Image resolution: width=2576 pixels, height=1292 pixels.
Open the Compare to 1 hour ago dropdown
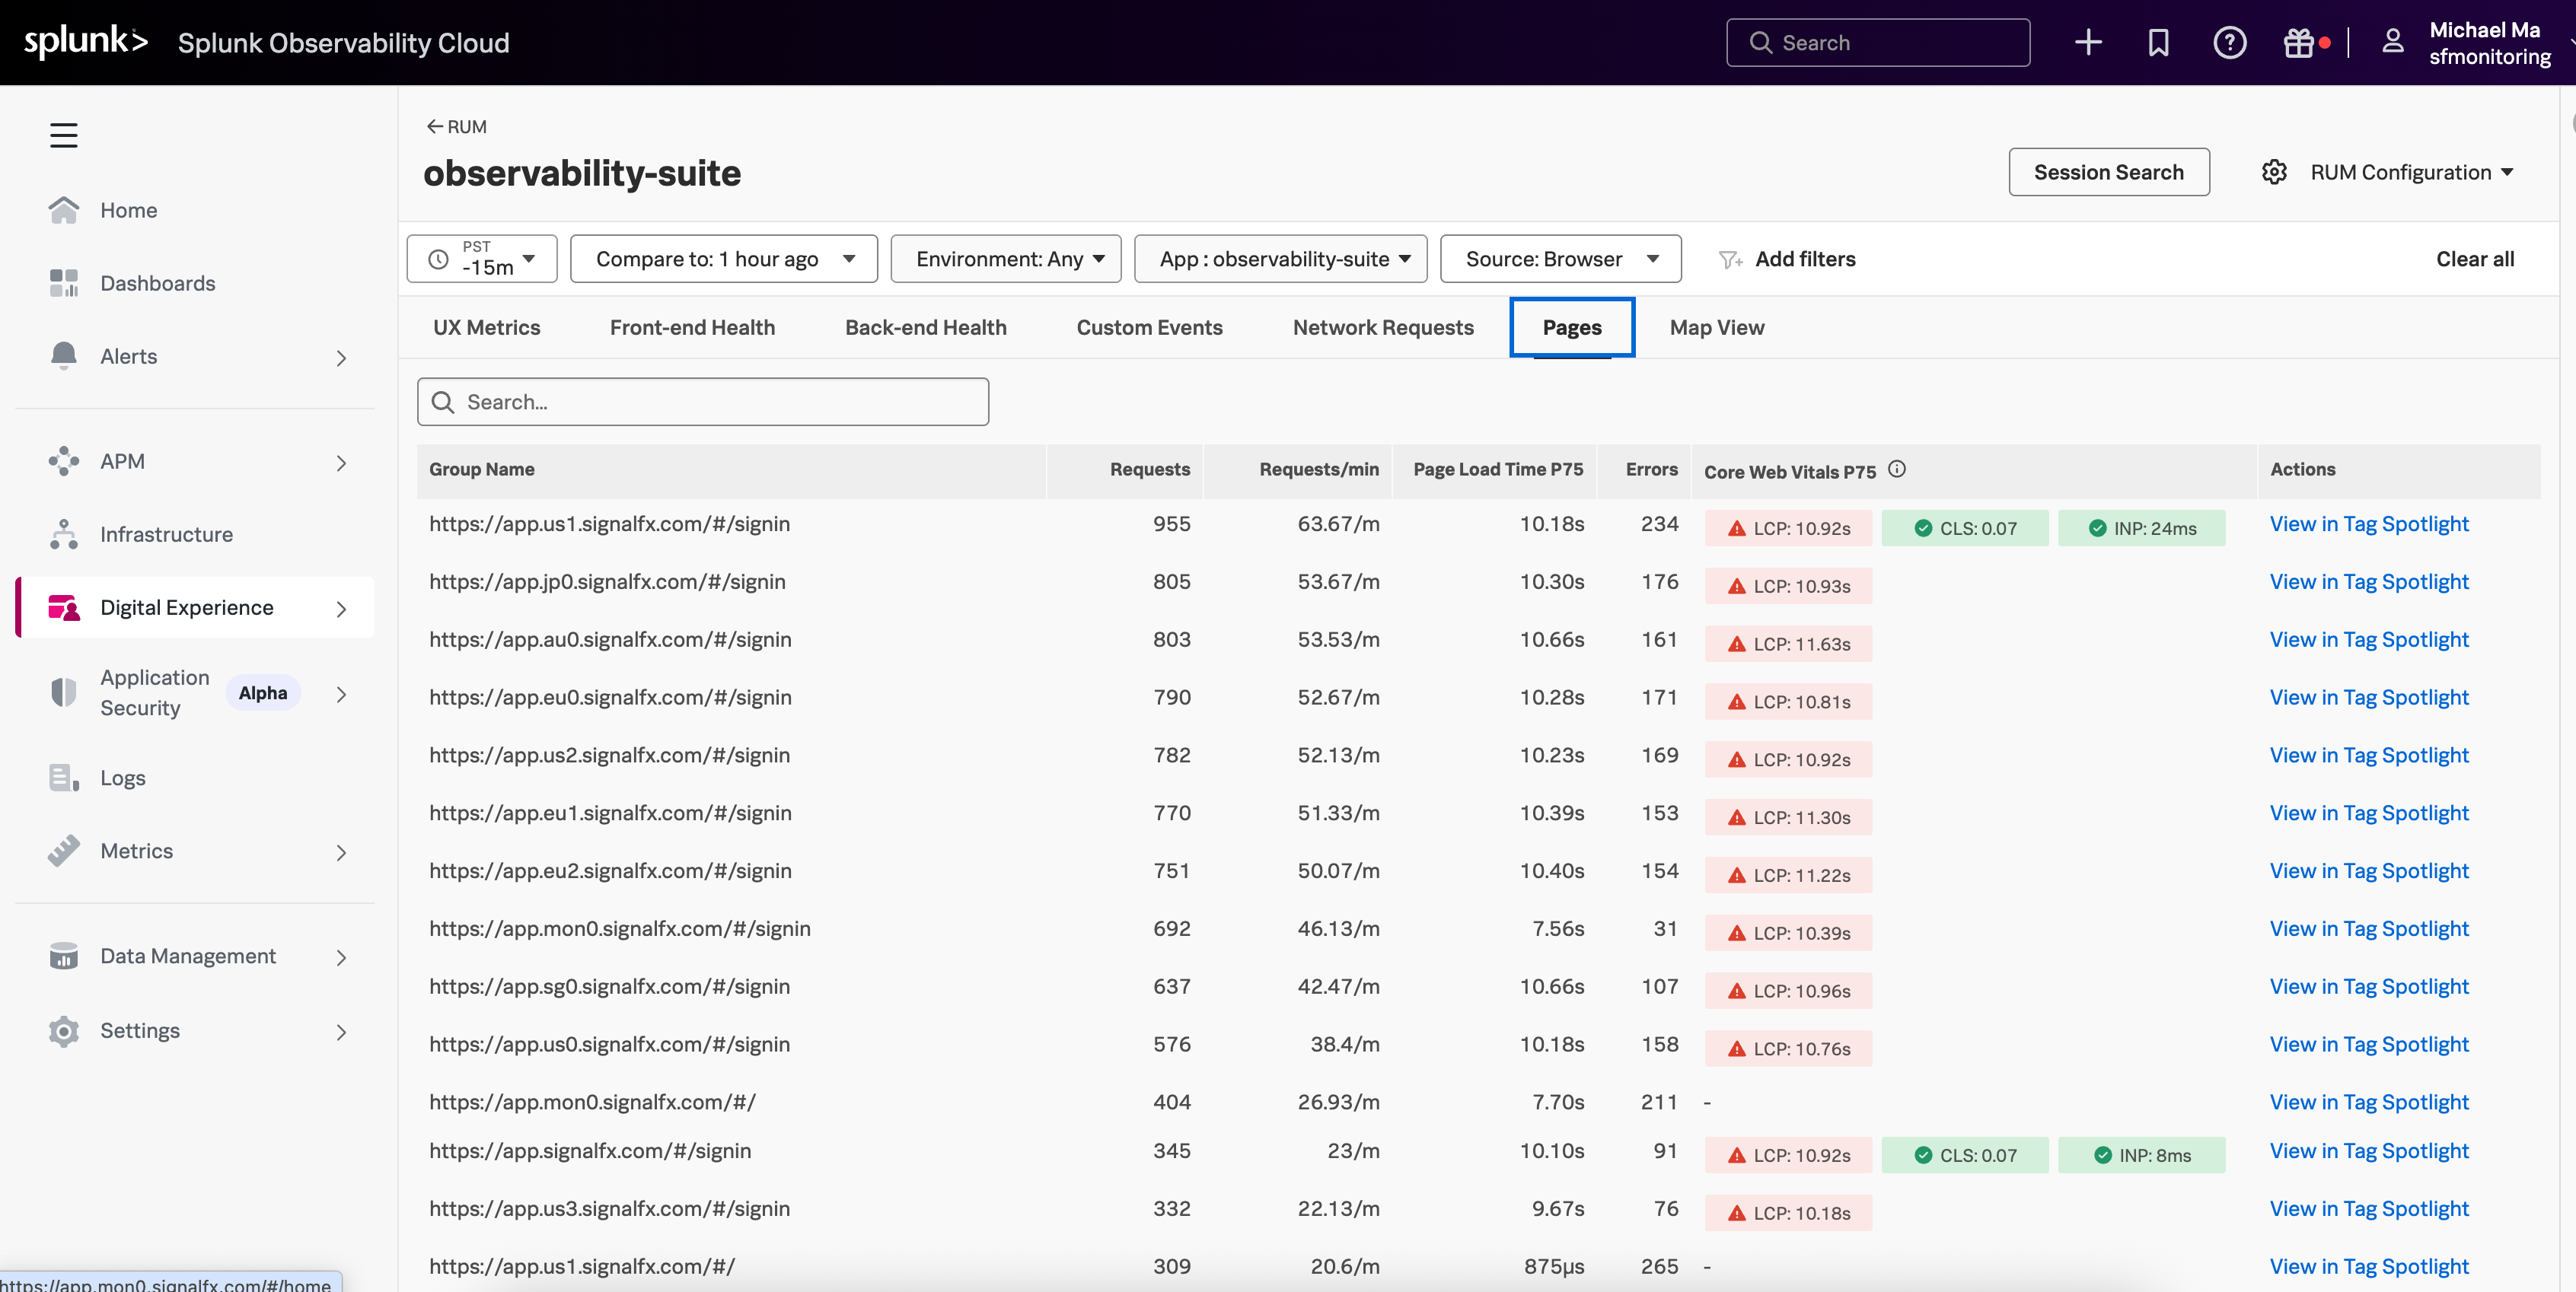click(724, 259)
